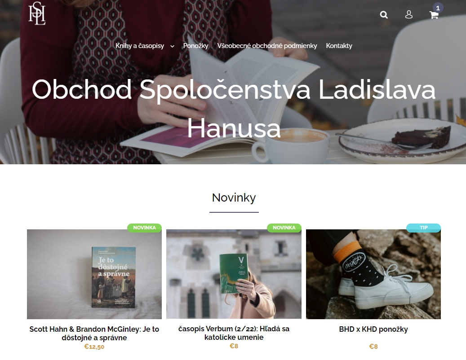Open the Kontakty menu item
Viewport: 466px width, 360px height.
[339, 46]
